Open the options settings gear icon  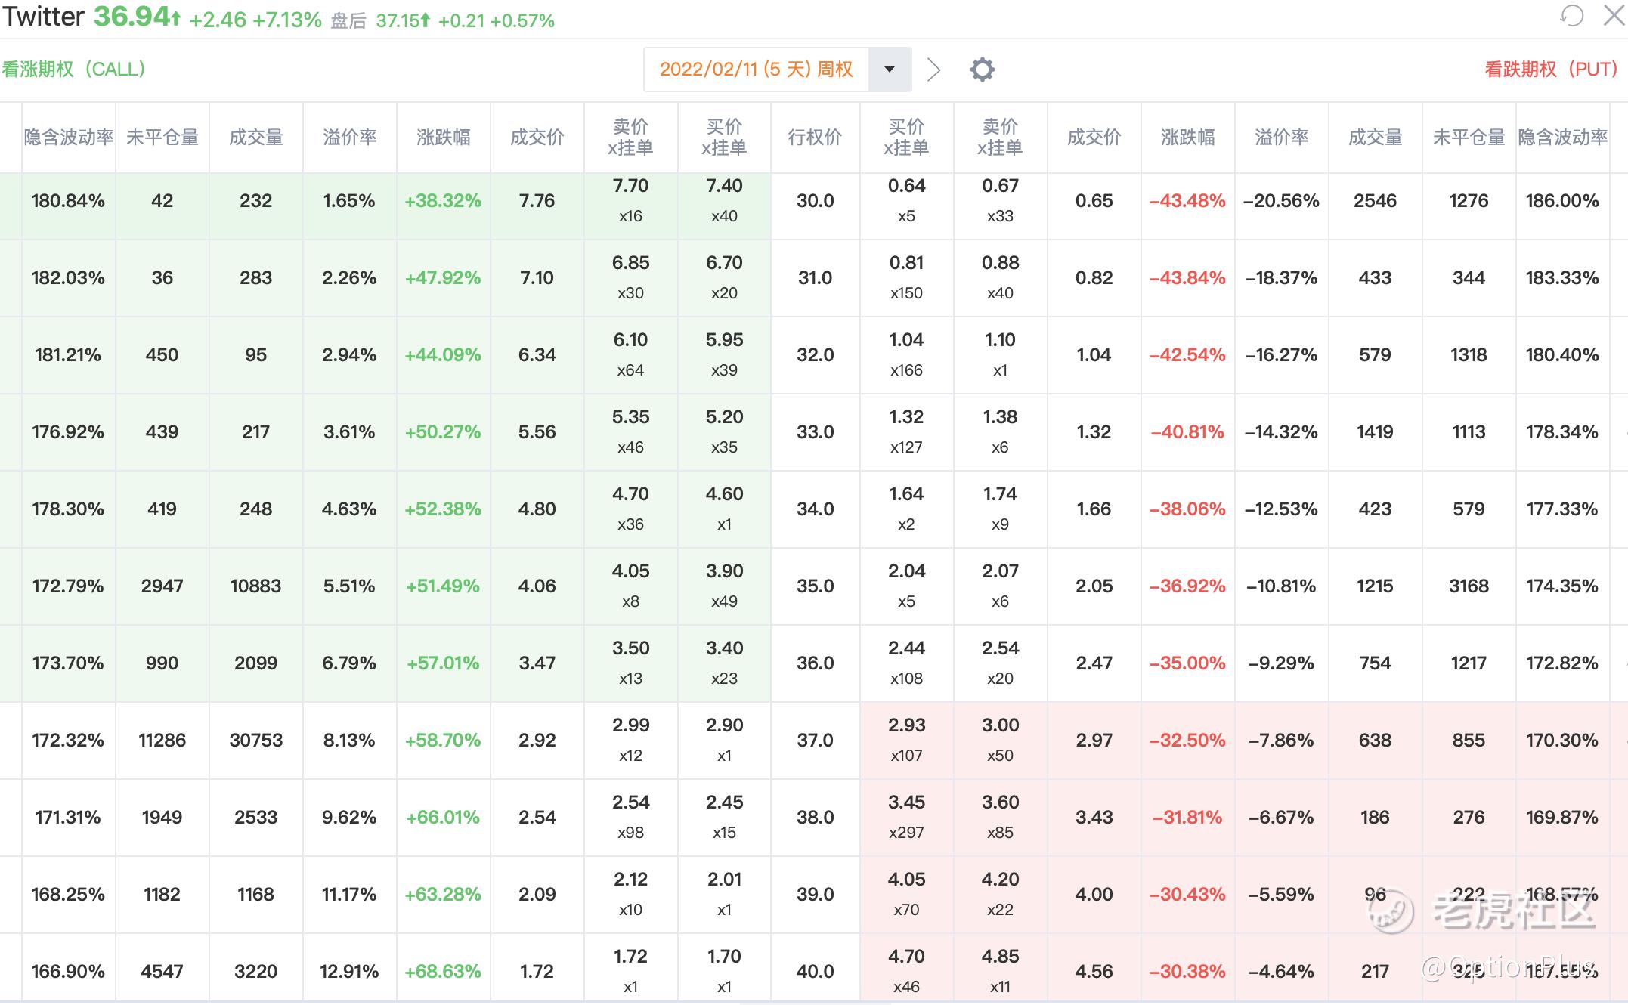pyautogui.click(x=982, y=70)
